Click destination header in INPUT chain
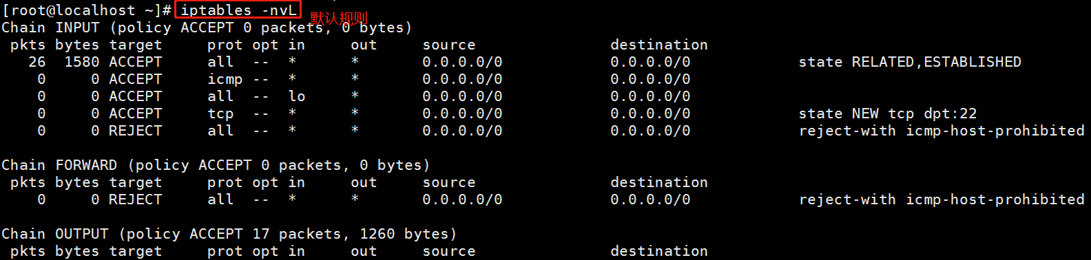Image resolution: width=1091 pixels, height=260 pixels. (x=659, y=45)
